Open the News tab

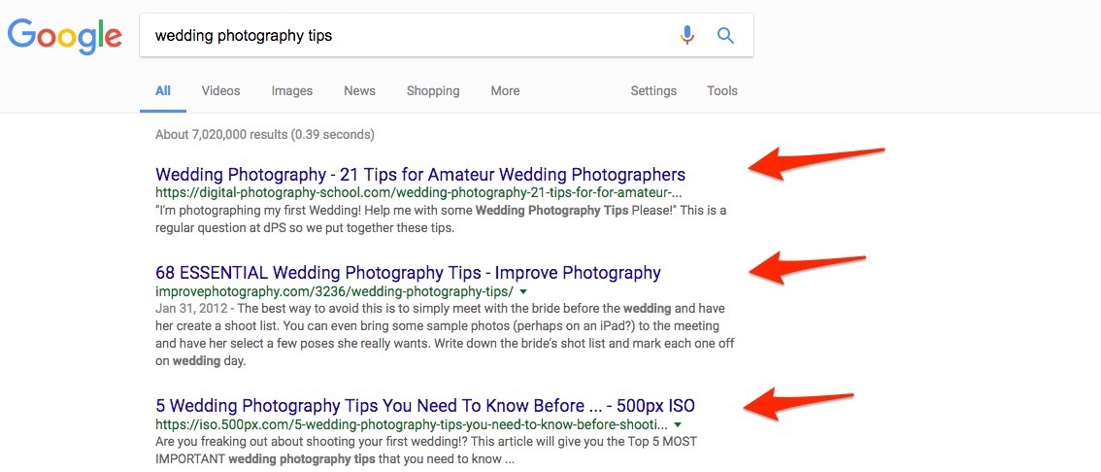359,90
